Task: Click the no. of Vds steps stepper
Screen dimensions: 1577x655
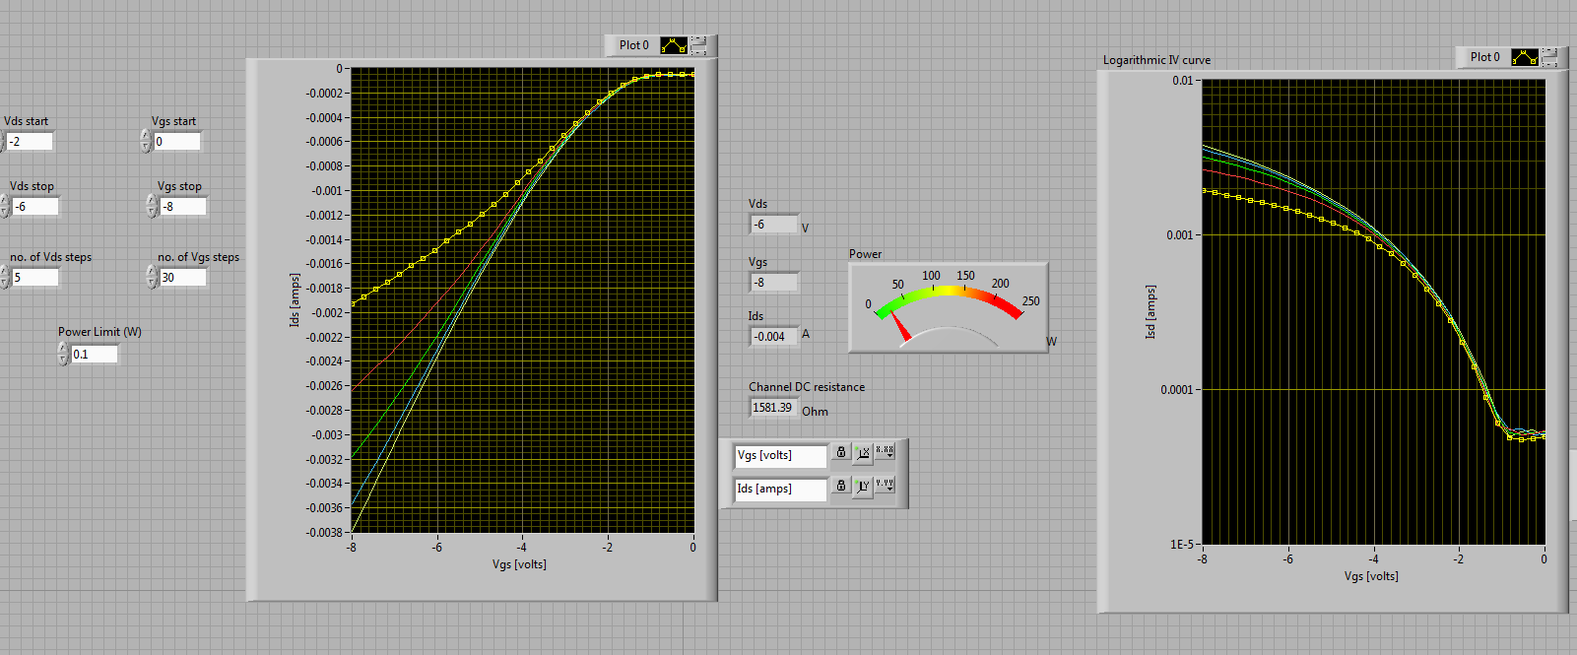Action: tap(4, 278)
